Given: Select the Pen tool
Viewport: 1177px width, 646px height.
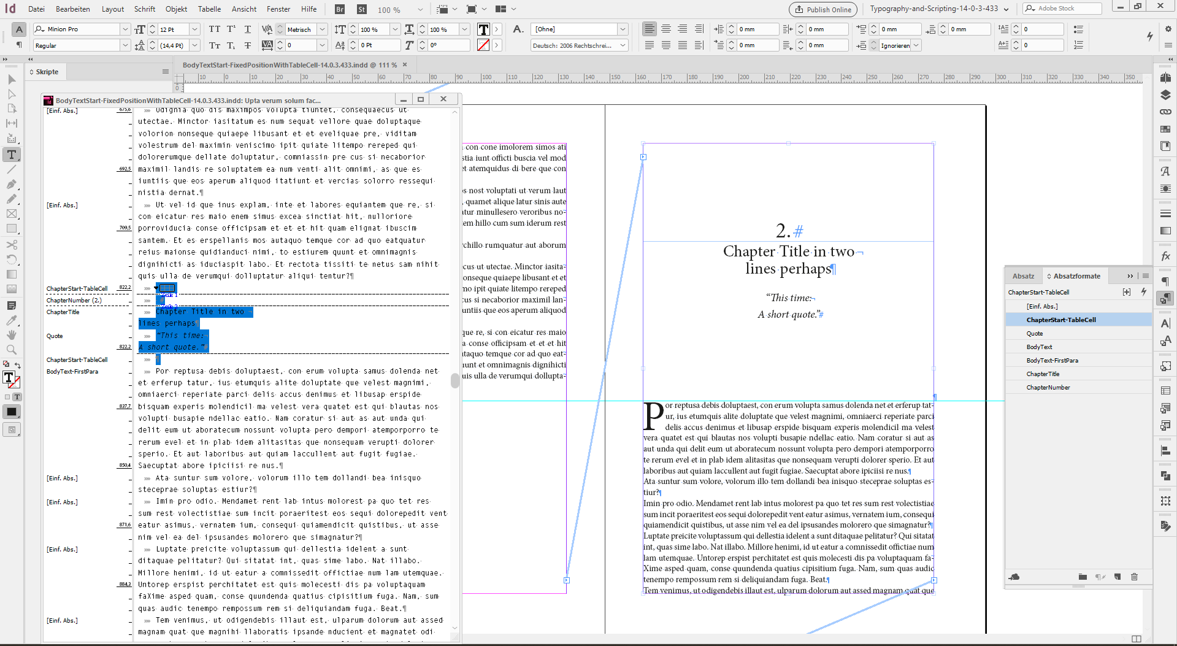Looking at the screenshot, I should (11, 185).
